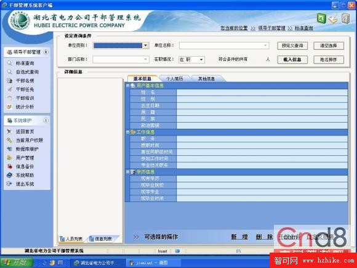Open the 单位类别 dropdown
Viewport: 357px width, 268px height.
click(145, 46)
